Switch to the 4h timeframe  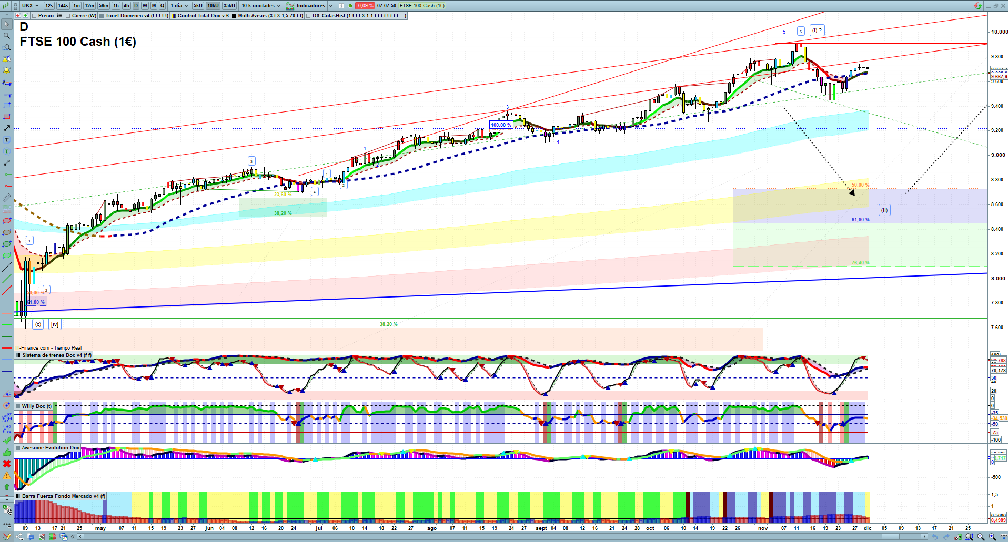tap(126, 6)
